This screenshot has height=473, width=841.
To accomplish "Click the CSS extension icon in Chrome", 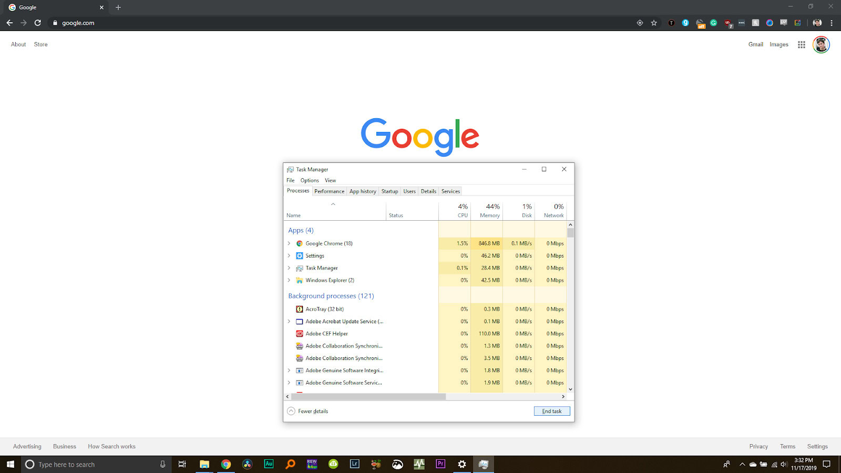I will 784,23.
